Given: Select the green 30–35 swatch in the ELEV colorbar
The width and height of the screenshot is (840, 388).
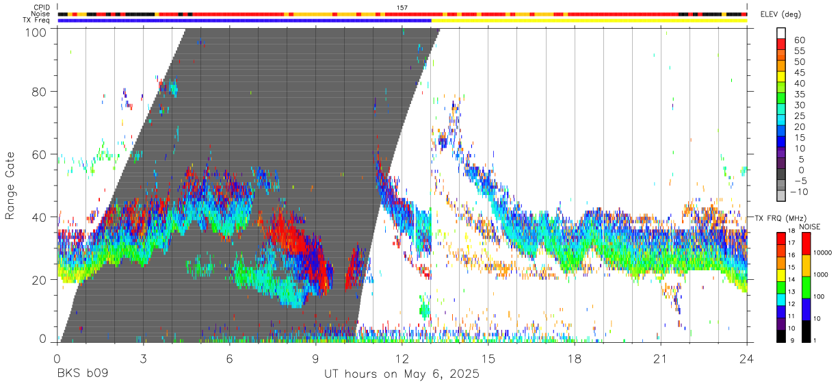Looking at the screenshot, I should (x=782, y=99).
